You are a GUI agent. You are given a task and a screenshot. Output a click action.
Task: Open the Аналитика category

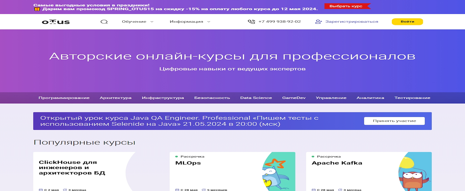coord(370,98)
